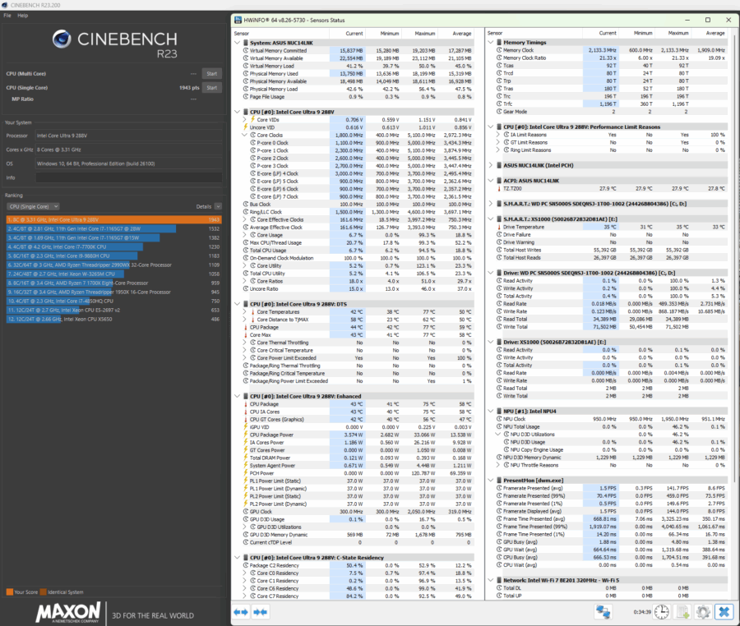
Task: Click circle icon beside GPU Clock row
Action: [x=245, y=512]
